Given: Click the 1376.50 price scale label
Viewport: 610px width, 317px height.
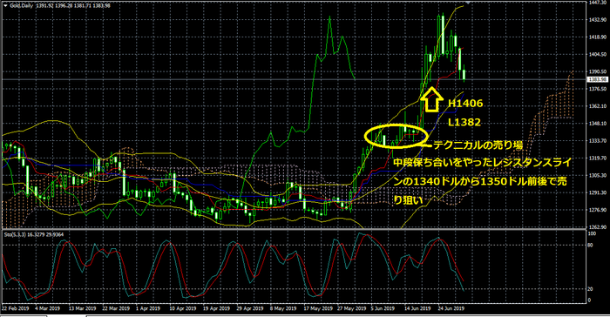Looking at the screenshot, I should [598, 89].
